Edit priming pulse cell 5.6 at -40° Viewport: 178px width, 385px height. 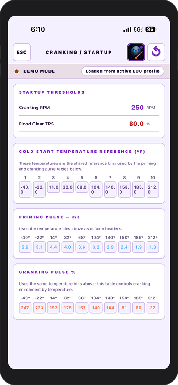(x=25, y=247)
